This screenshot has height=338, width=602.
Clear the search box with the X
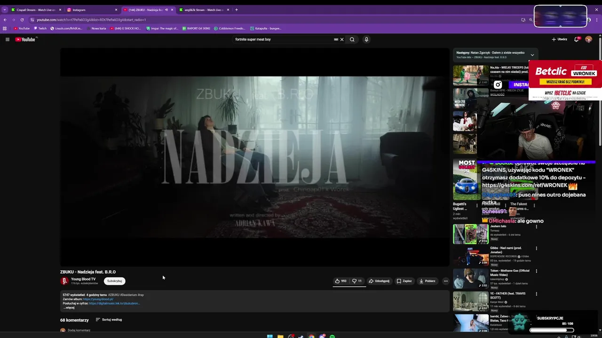pos(342,39)
